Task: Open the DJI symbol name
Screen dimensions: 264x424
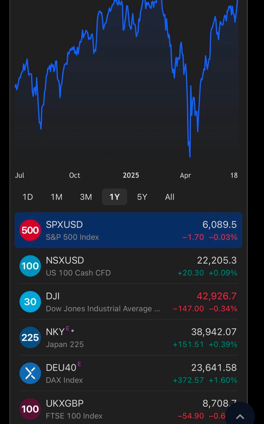Action: click(x=53, y=296)
